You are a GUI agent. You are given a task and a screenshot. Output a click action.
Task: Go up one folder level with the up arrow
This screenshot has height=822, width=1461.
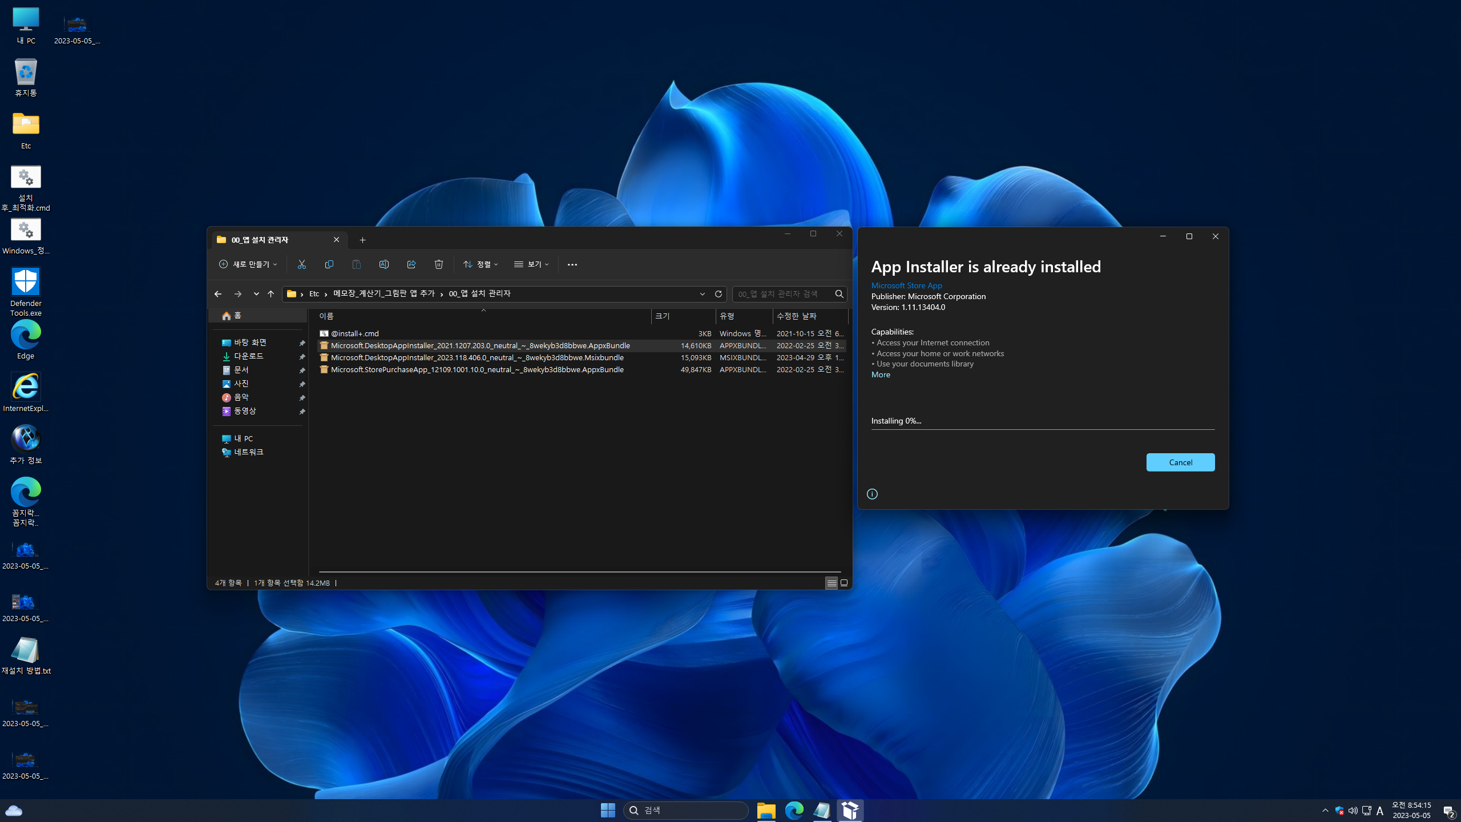[271, 294]
